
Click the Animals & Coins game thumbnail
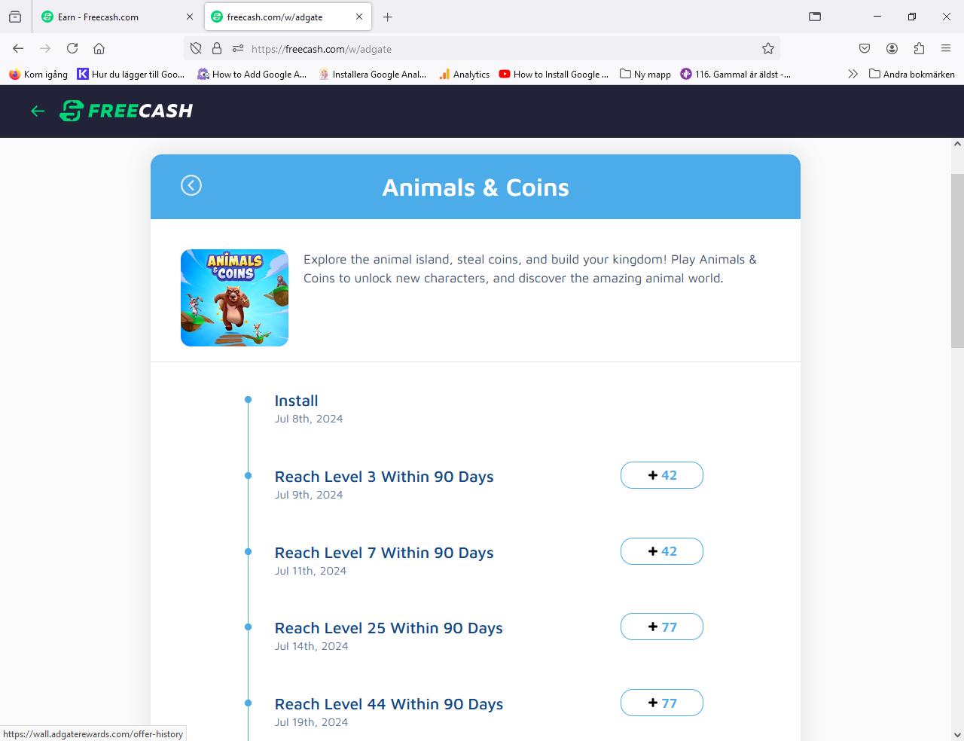[234, 297]
